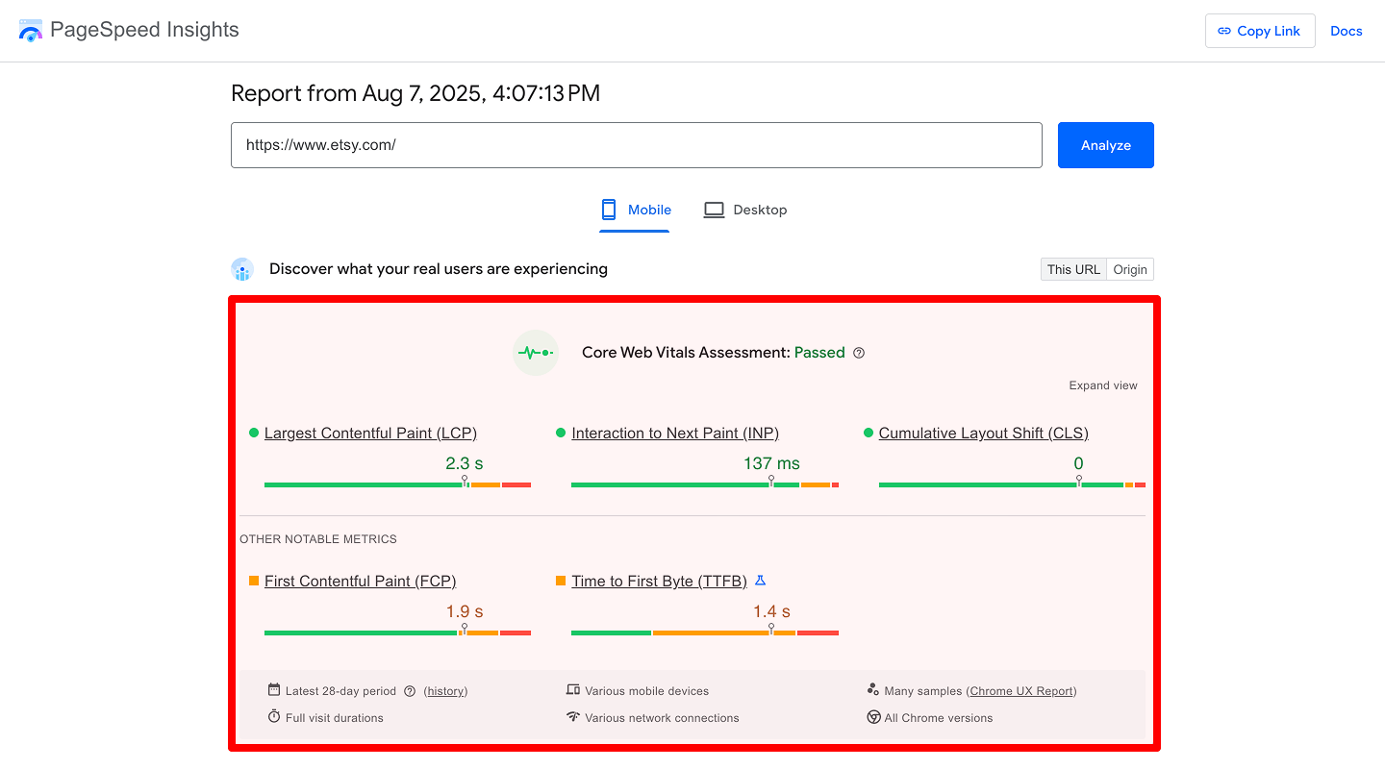Click the Core Web Vitals help icon
The width and height of the screenshot is (1385, 769).
click(859, 353)
